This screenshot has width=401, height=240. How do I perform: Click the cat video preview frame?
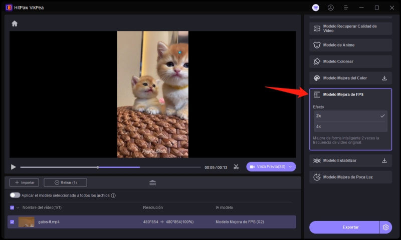(x=153, y=94)
